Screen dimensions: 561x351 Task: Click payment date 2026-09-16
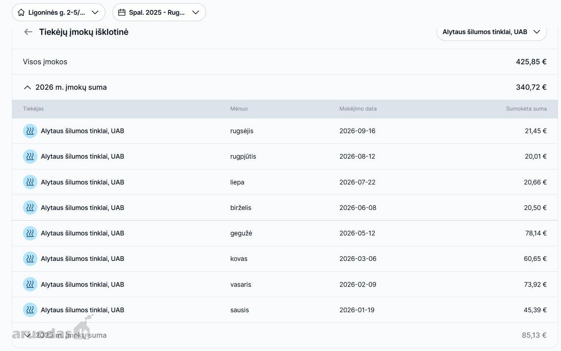coord(357,131)
